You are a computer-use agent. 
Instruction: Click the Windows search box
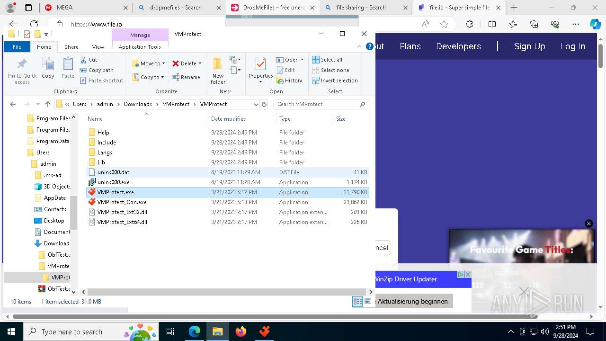click(92, 332)
